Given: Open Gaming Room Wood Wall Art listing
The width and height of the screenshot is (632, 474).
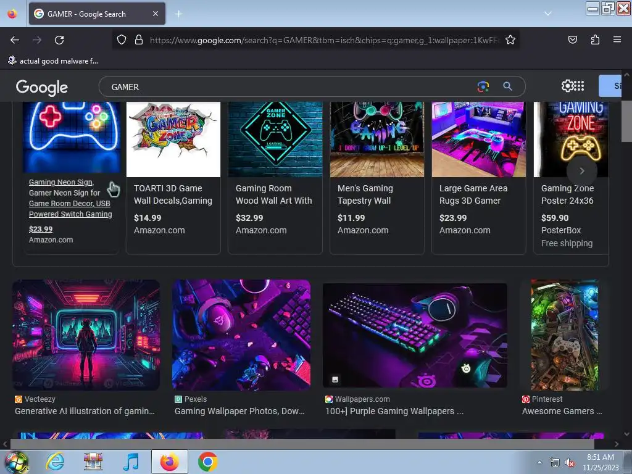Looking at the screenshot, I should tap(273, 194).
